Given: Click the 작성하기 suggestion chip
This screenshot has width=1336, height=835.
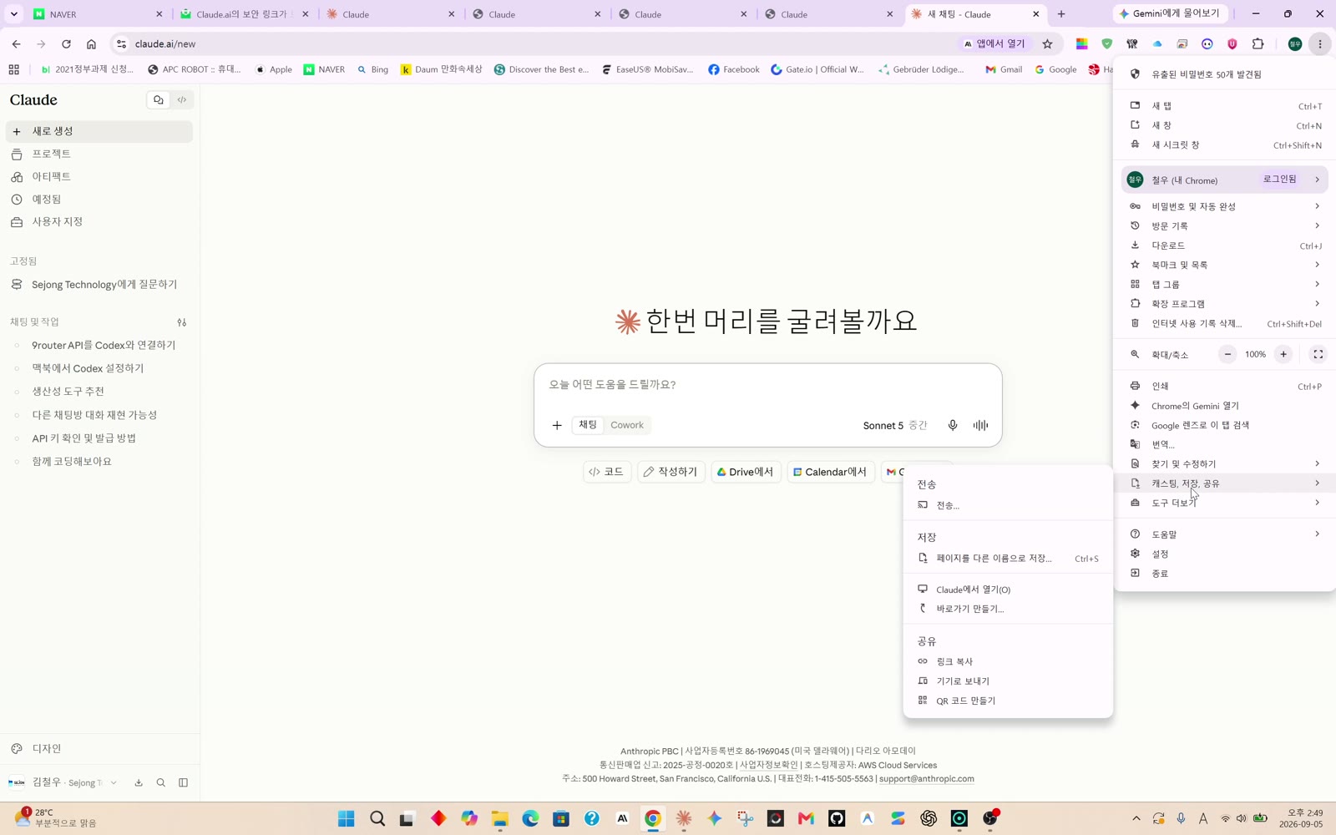Looking at the screenshot, I should click(x=671, y=473).
